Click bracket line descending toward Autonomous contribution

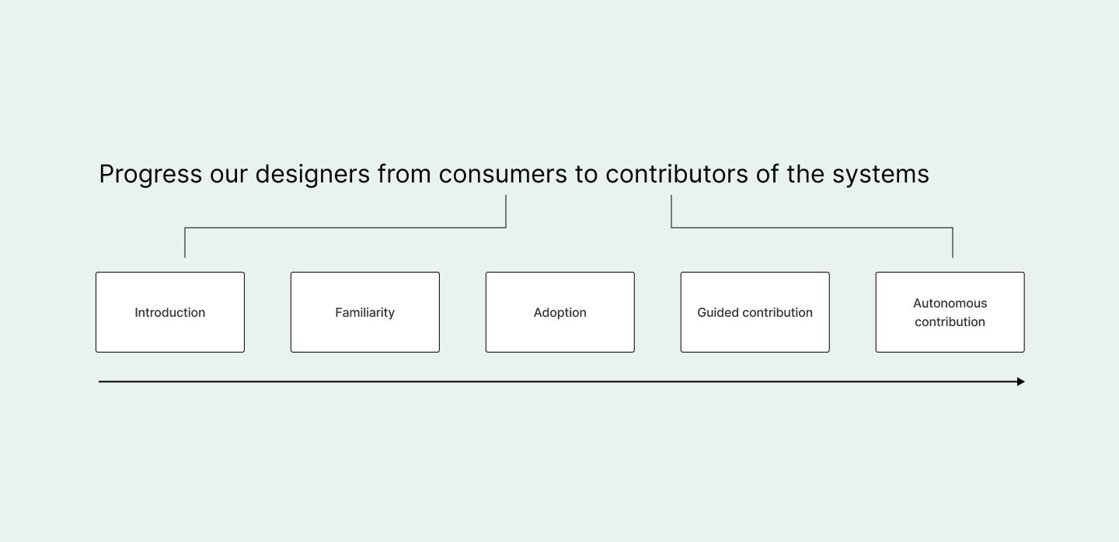(x=953, y=242)
